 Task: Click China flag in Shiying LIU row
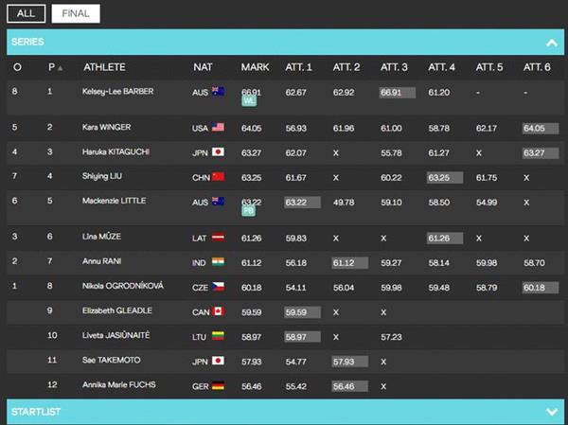click(x=218, y=176)
